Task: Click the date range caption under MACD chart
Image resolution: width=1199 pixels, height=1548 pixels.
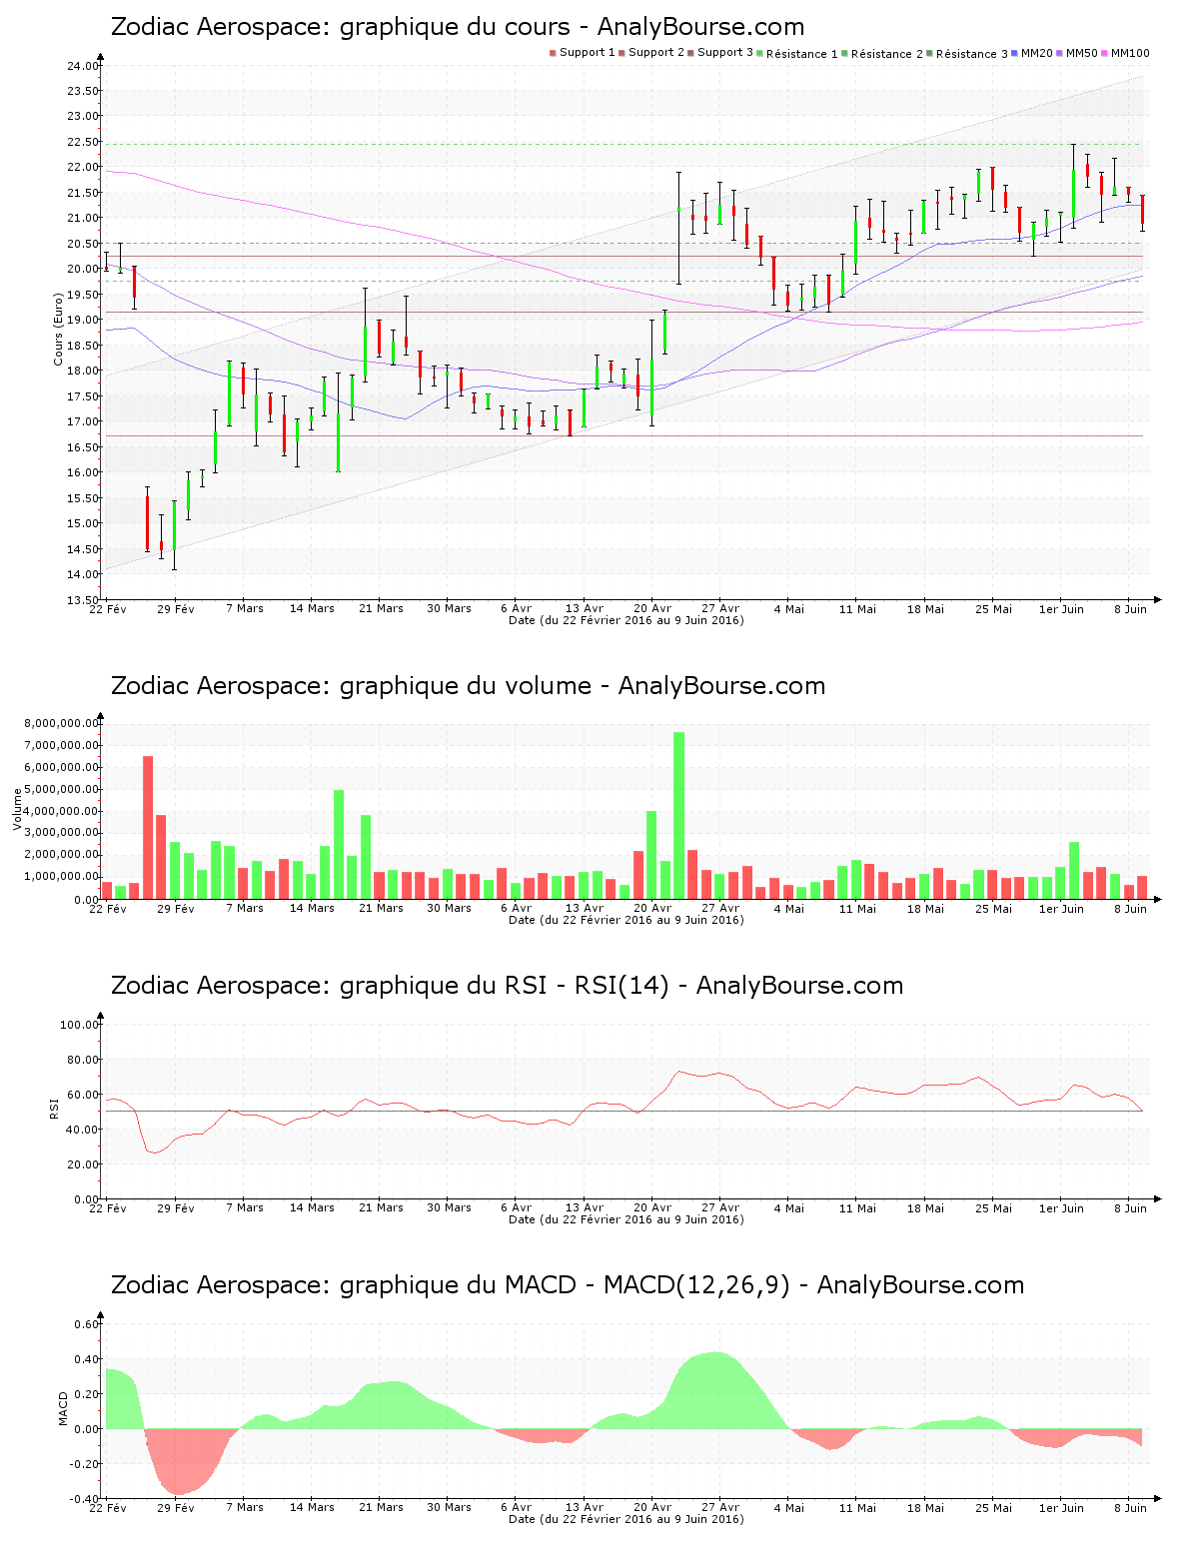Action: coord(626,1519)
